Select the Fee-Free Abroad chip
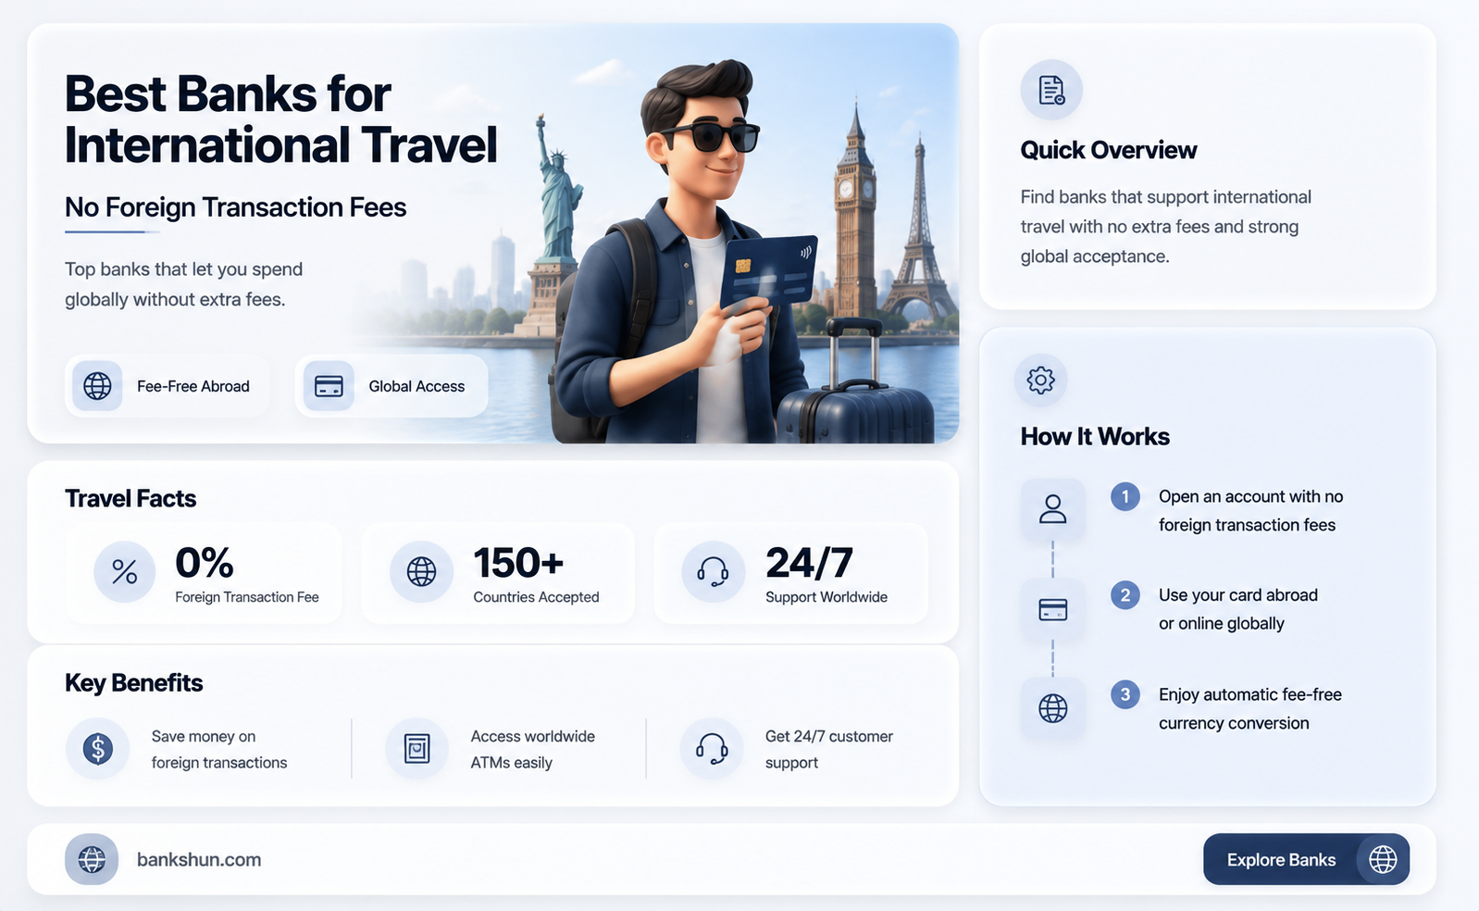1479x911 pixels. [x=168, y=386]
